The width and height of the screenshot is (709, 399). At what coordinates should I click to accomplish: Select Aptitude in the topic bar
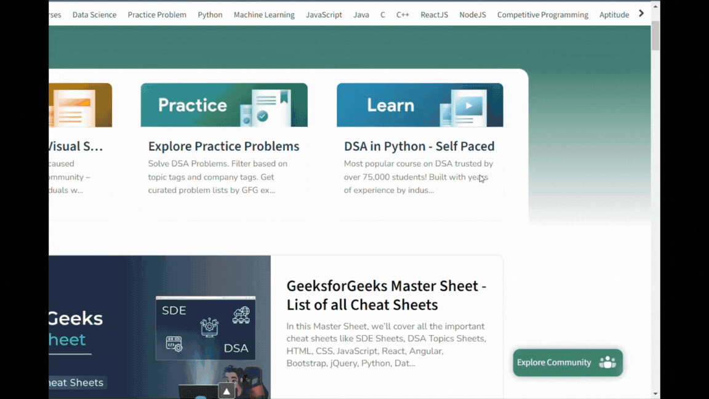pyautogui.click(x=614, y=15)
